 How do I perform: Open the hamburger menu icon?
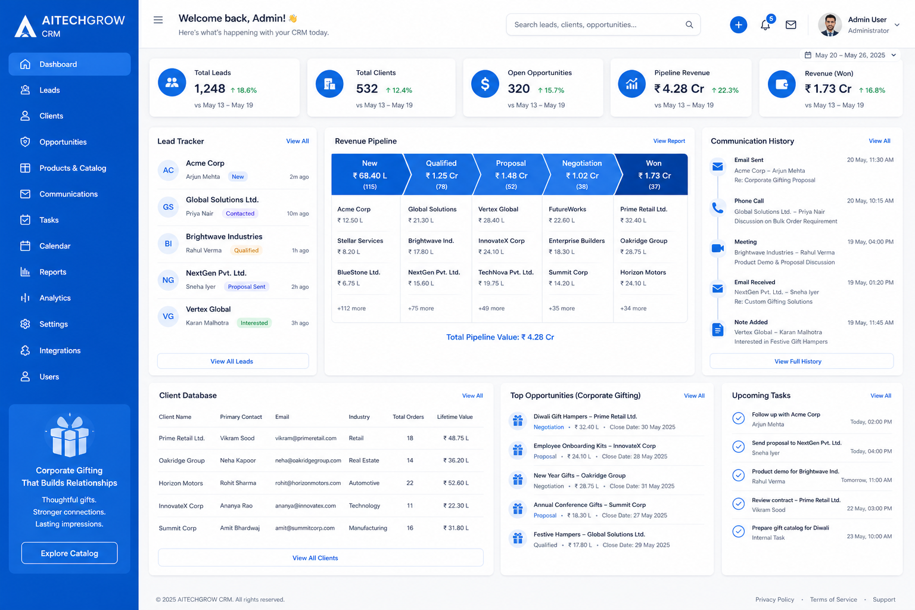(x=158, y=20)
